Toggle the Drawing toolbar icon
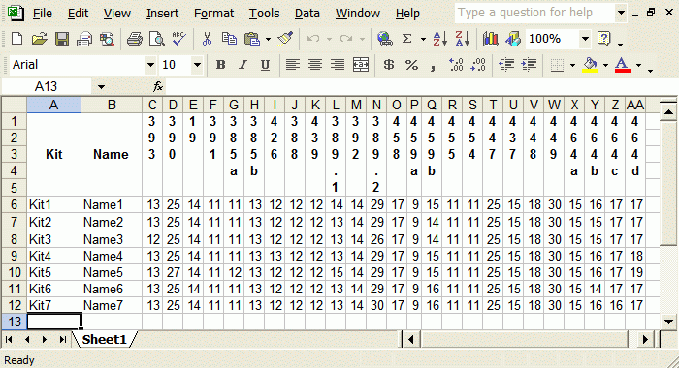679x368 pixels. 513,39
